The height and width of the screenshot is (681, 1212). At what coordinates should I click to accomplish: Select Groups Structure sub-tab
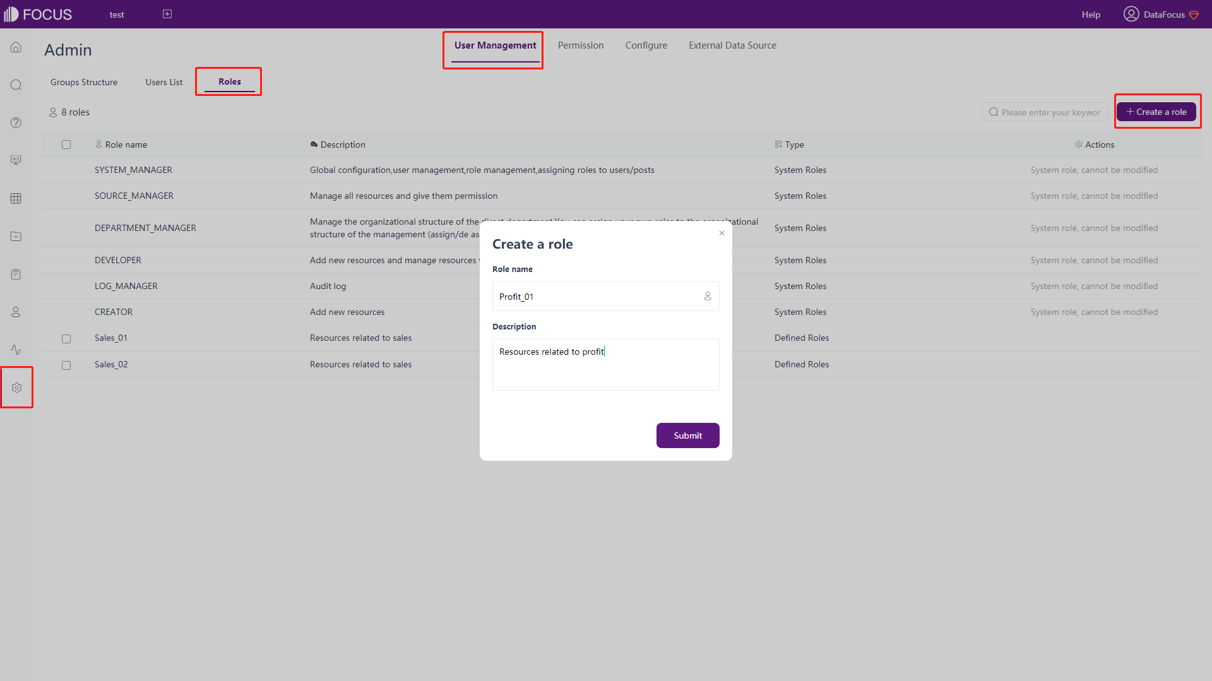(x=84, y=82)
